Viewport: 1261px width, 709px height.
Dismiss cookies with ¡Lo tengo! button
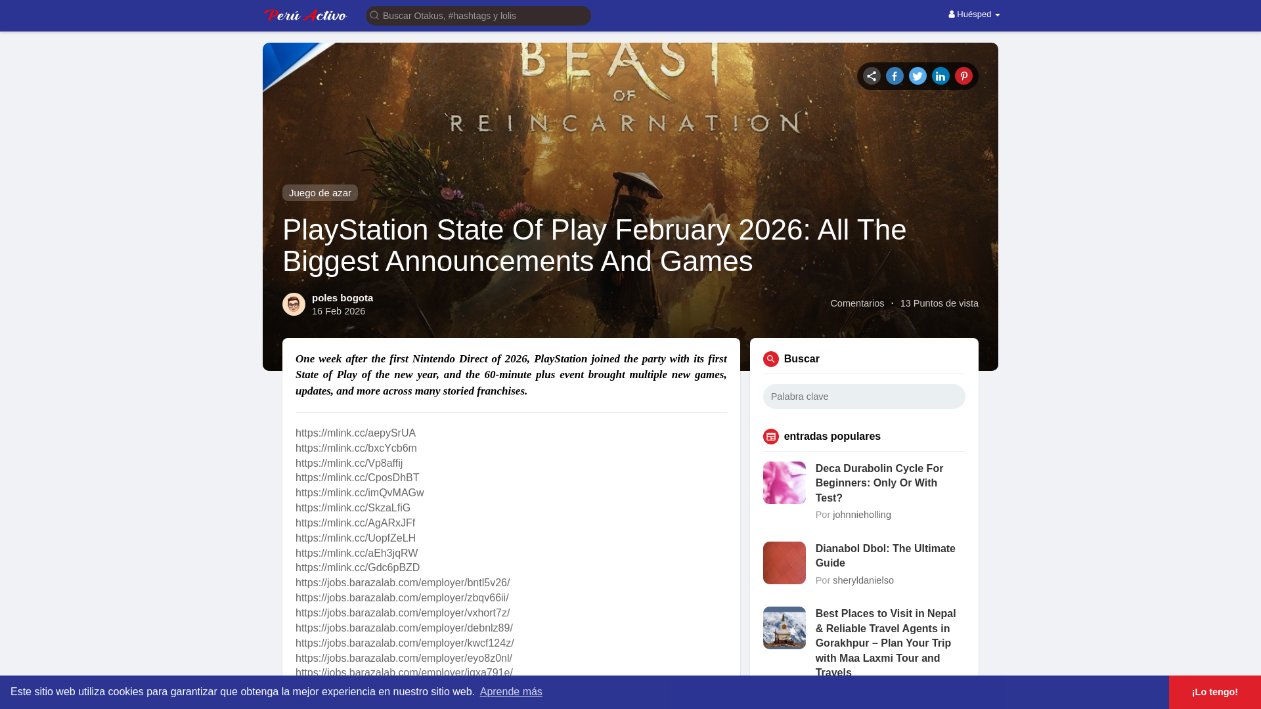pyautogui.click(x=1214, y=692)
